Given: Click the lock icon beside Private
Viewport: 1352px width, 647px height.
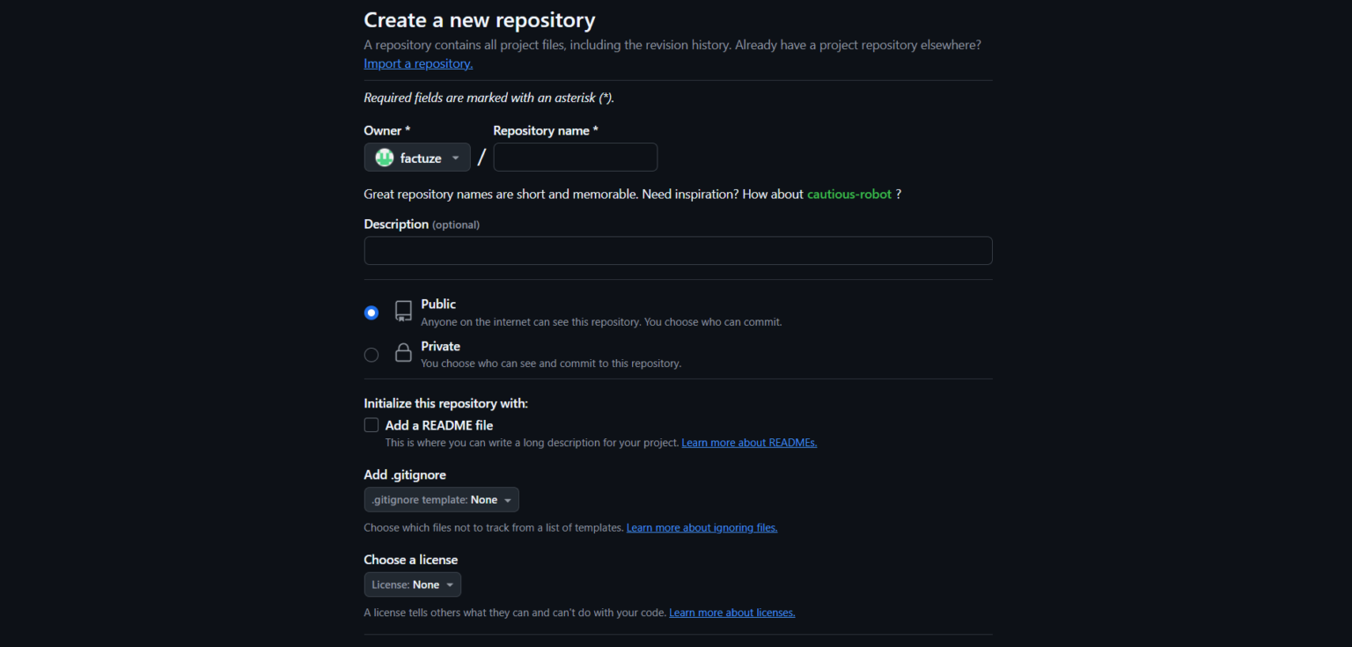Looking at the screenshot, I should (x=403, y=353).
